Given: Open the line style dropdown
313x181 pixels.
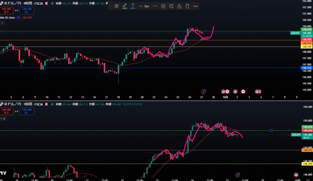Looking at the screenshot, I should (x=155, y=6).
